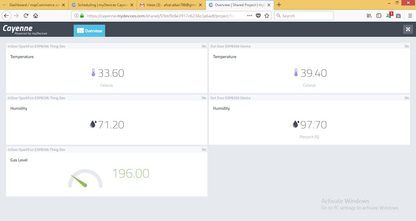Viewport: 416px width, 221px height.
Task: Open the Library icon in toolbar
Action: tap(369, 16)
